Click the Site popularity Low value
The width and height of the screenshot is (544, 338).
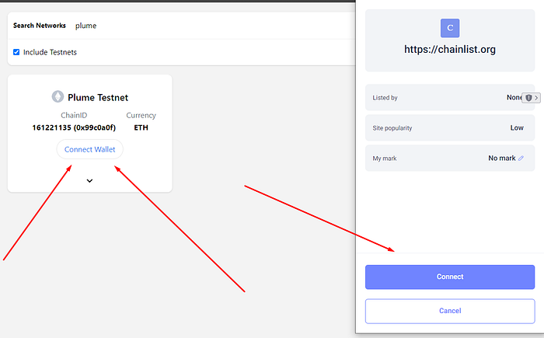517,128
